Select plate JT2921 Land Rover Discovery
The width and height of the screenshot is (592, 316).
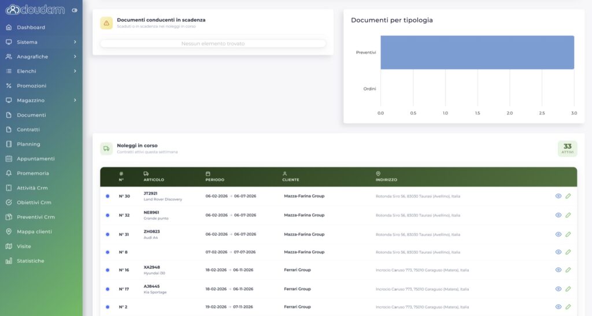(x=162, y=196)
